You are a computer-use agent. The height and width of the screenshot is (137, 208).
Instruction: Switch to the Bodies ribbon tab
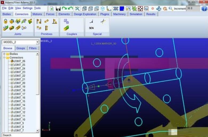7,14
